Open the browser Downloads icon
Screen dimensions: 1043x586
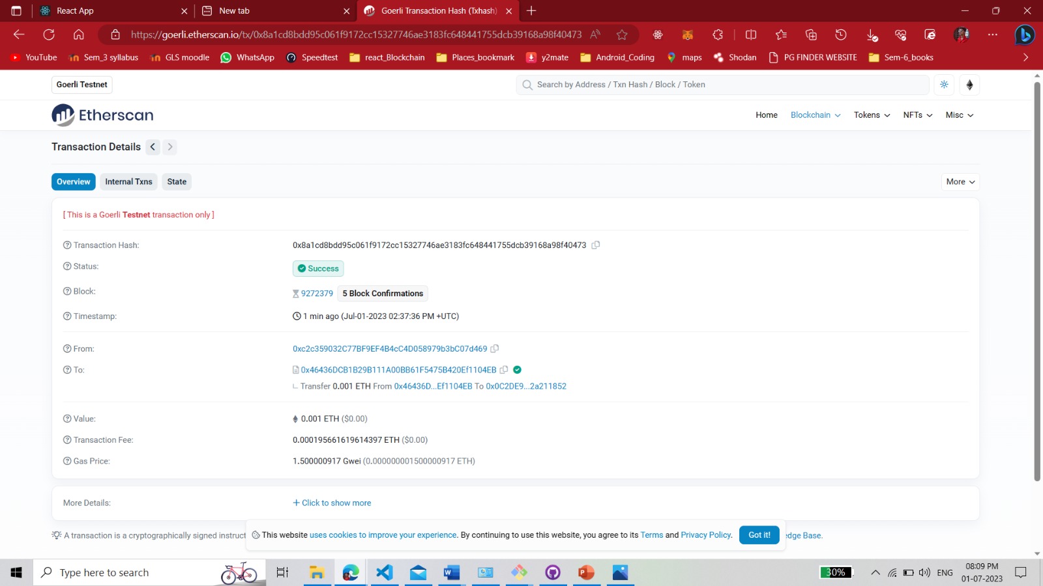(x=871, y=35)
